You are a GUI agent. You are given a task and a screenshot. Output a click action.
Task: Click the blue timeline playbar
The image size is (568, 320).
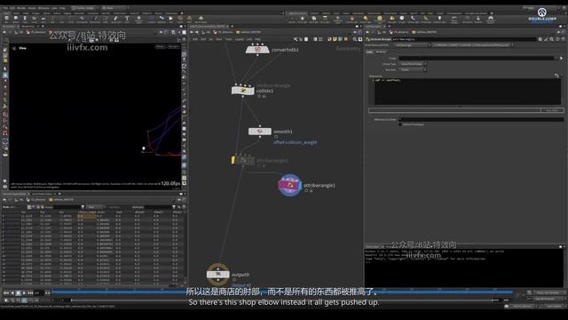[x=282, y=292]
